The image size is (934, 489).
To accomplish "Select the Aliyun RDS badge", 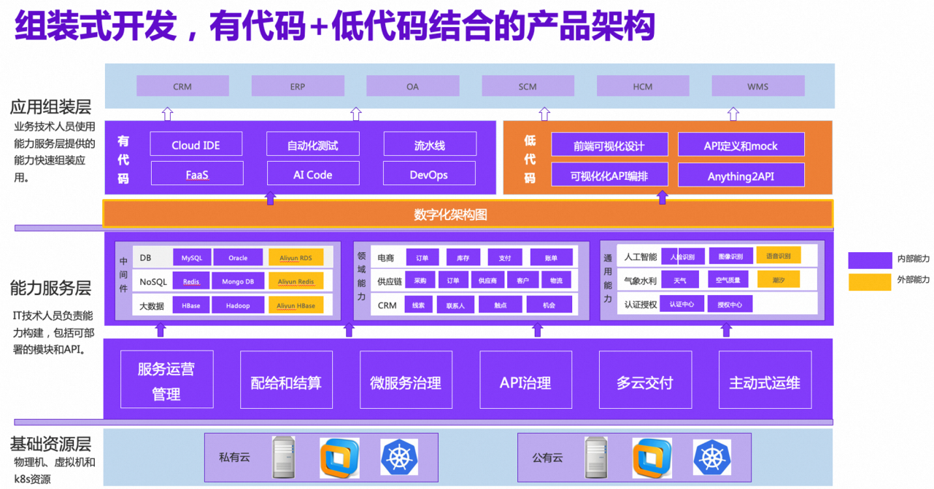I will click(296, 257).
